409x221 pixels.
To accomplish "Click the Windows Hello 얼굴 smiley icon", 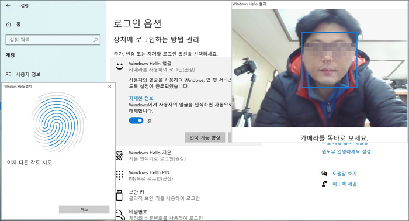I will [119, 66].
